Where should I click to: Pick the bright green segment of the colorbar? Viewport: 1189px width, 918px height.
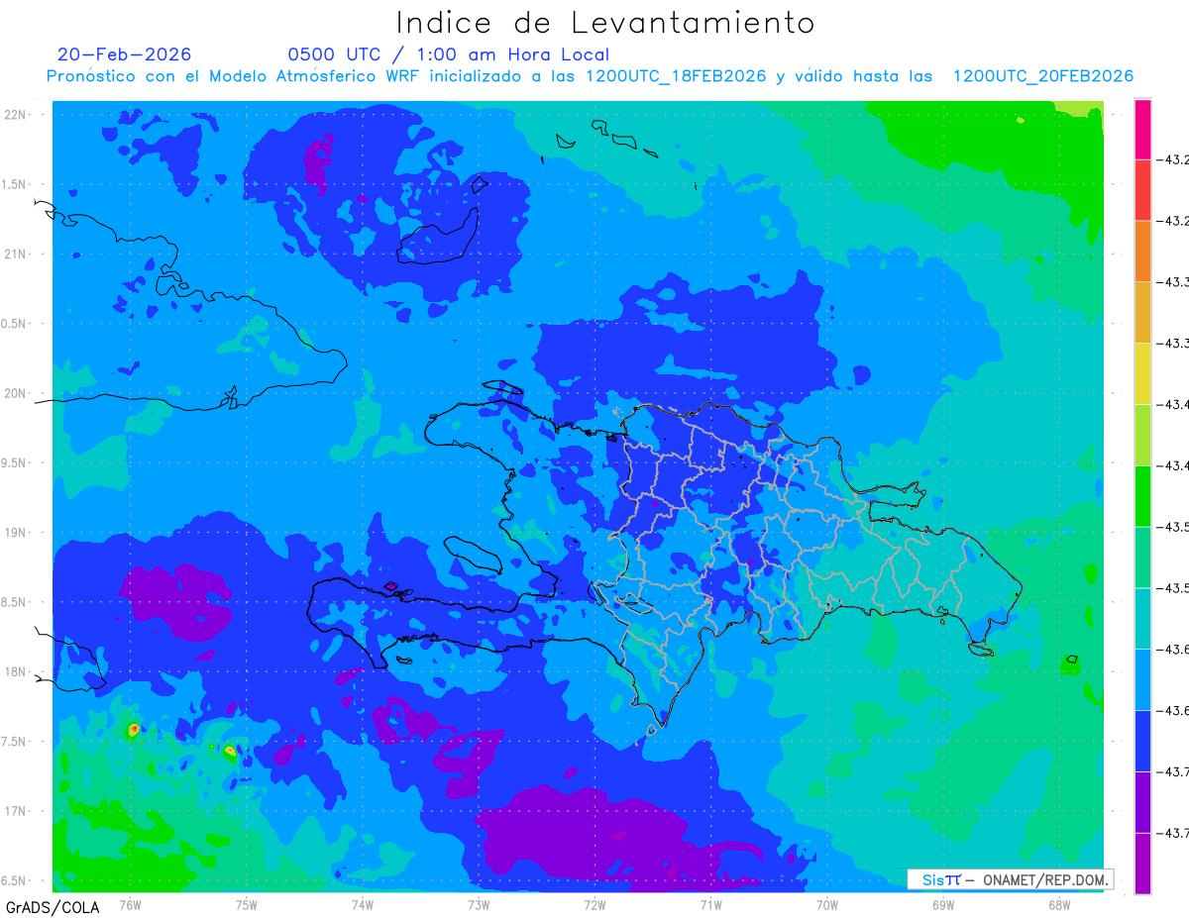[x=1142, y=496]
